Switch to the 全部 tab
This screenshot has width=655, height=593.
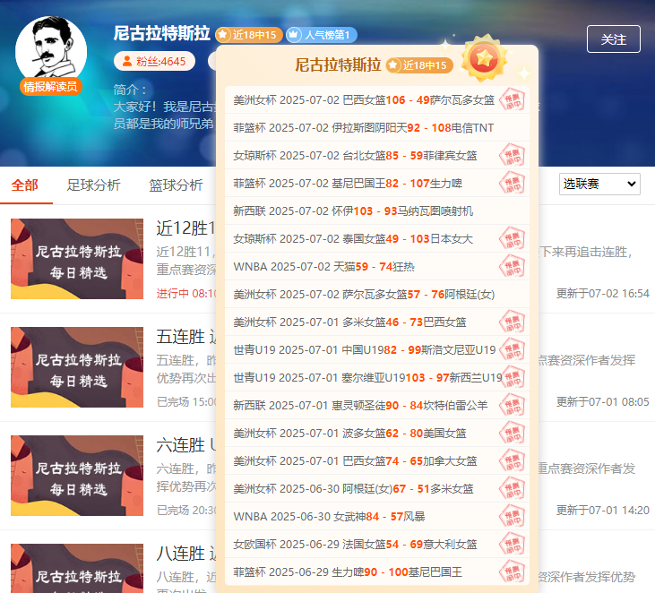(25, 185)
